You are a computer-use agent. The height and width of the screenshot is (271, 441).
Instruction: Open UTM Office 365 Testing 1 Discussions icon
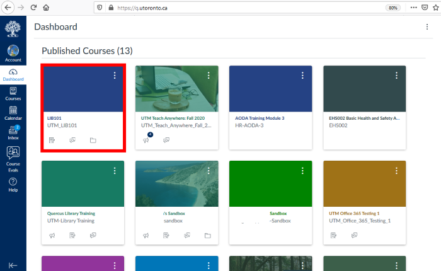coord(354,235)
